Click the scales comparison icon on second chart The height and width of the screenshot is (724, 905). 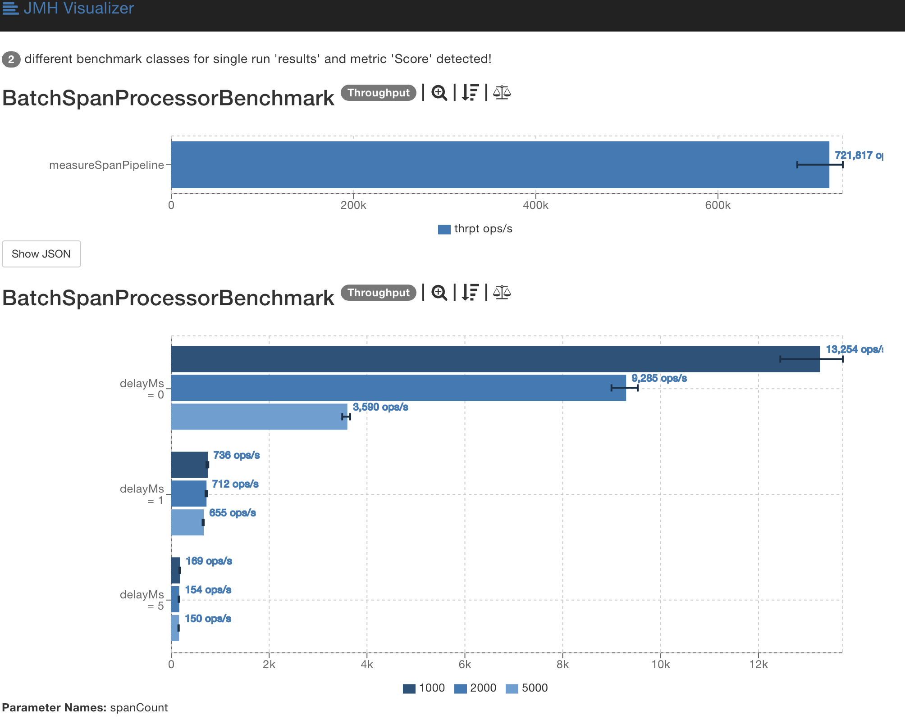click(x=502, y=293)
